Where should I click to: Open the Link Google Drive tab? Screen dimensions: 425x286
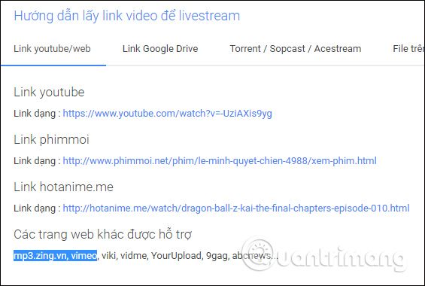pos(160,49)
